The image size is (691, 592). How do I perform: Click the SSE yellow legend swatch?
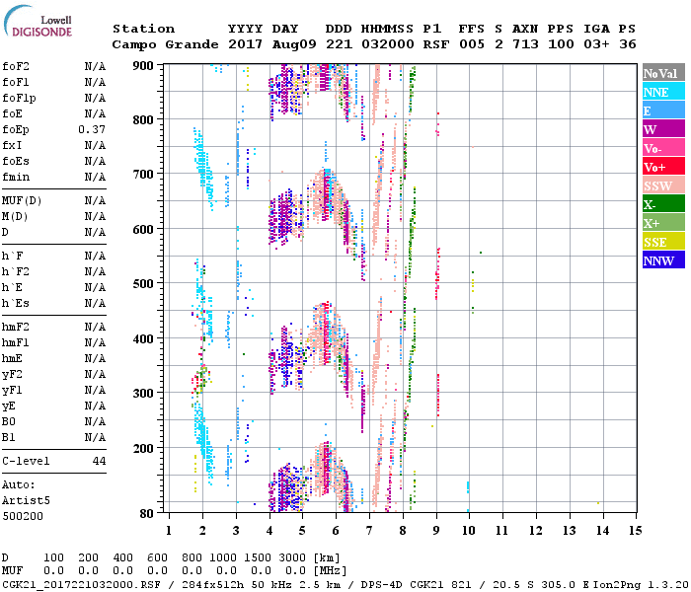click(662, 242)
